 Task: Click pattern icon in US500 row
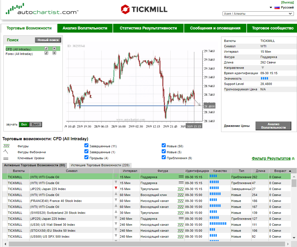click(x=181, y=237)
